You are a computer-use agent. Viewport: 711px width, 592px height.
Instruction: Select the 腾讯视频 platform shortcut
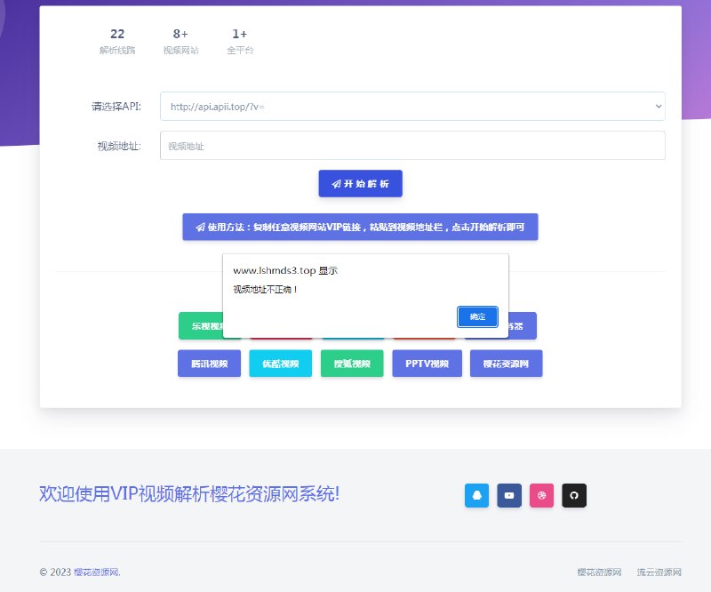coord(208,364)
